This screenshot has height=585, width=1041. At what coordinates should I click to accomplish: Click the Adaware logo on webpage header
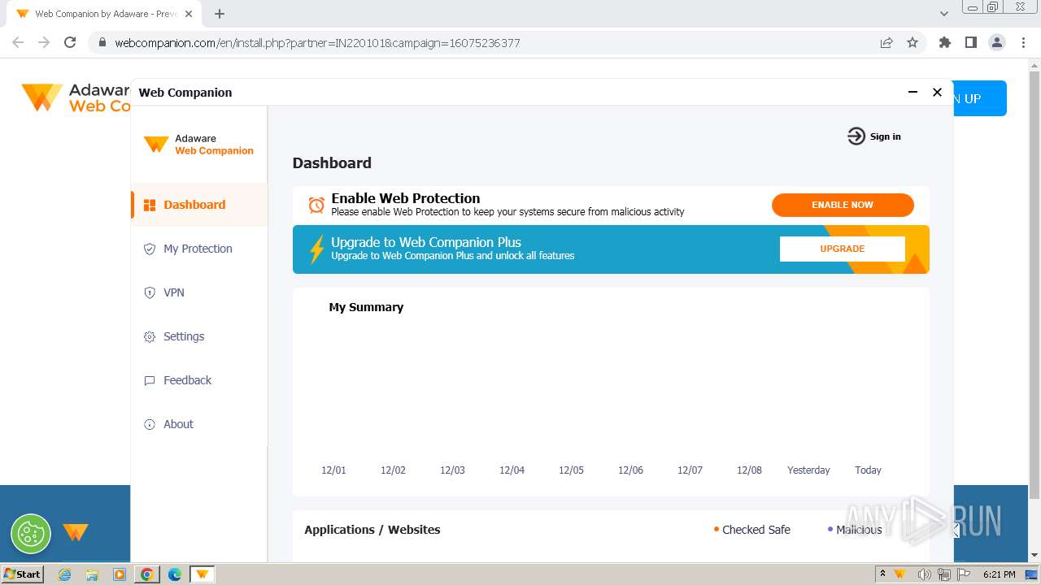(x=75, y=97)
